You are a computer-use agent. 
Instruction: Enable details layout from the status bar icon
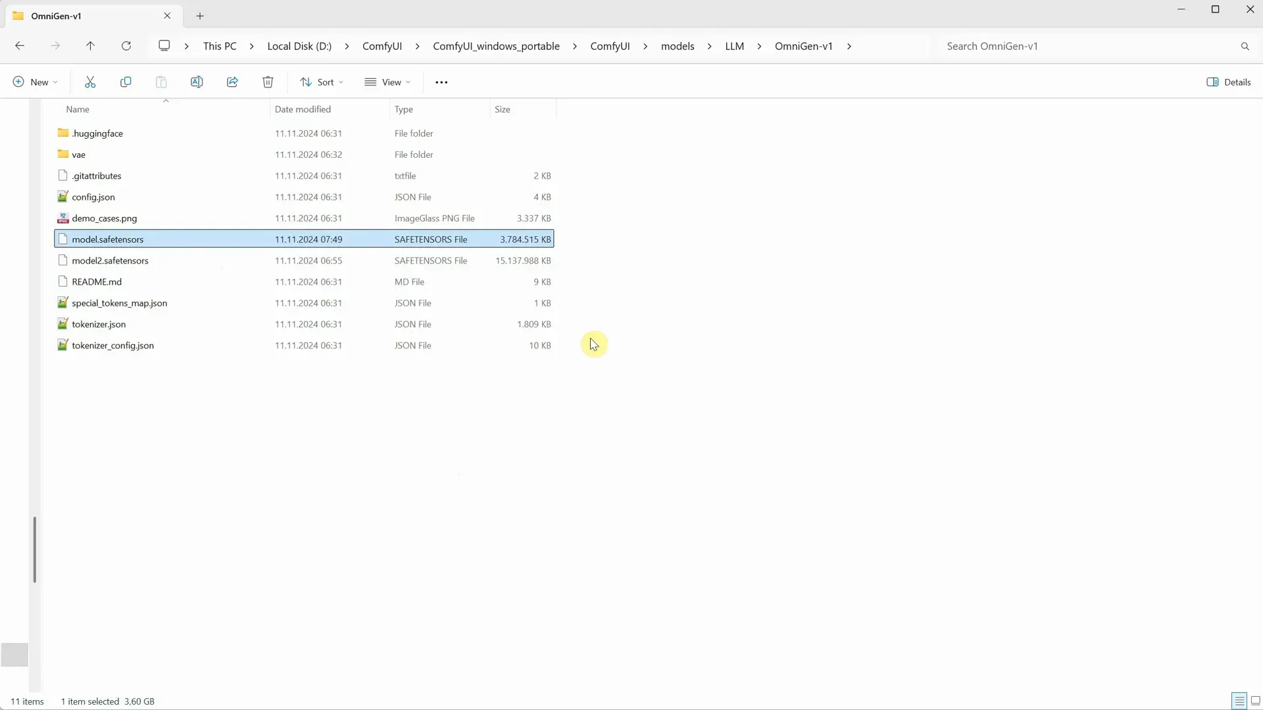click(1239, 701)
